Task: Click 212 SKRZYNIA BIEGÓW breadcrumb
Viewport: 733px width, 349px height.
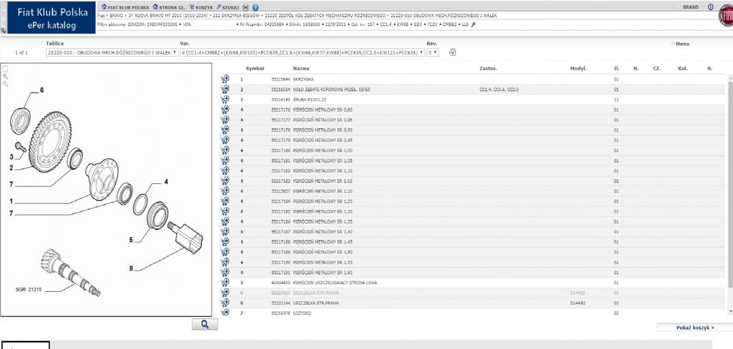Action: point(236,16)
